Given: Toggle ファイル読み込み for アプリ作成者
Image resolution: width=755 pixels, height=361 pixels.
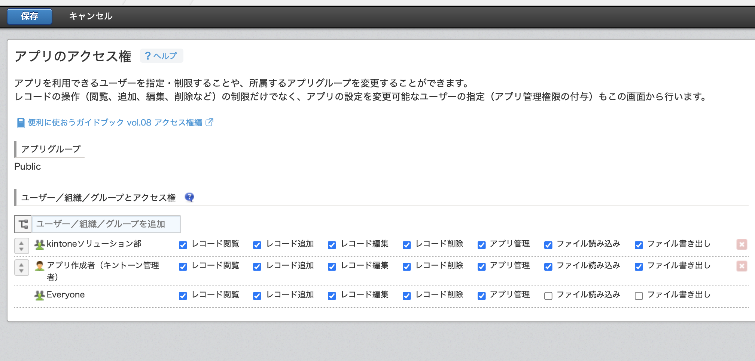Looking at the screenshot, I should coord(548,267).
